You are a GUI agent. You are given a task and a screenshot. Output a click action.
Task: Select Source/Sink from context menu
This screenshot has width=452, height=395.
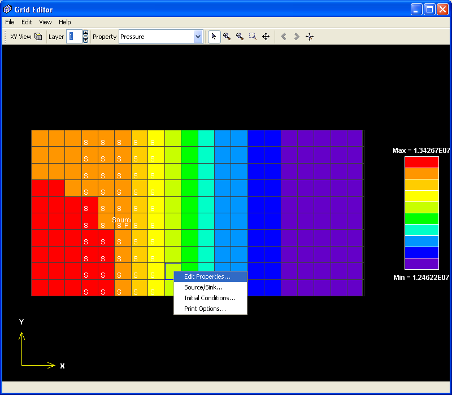[203, 287]
